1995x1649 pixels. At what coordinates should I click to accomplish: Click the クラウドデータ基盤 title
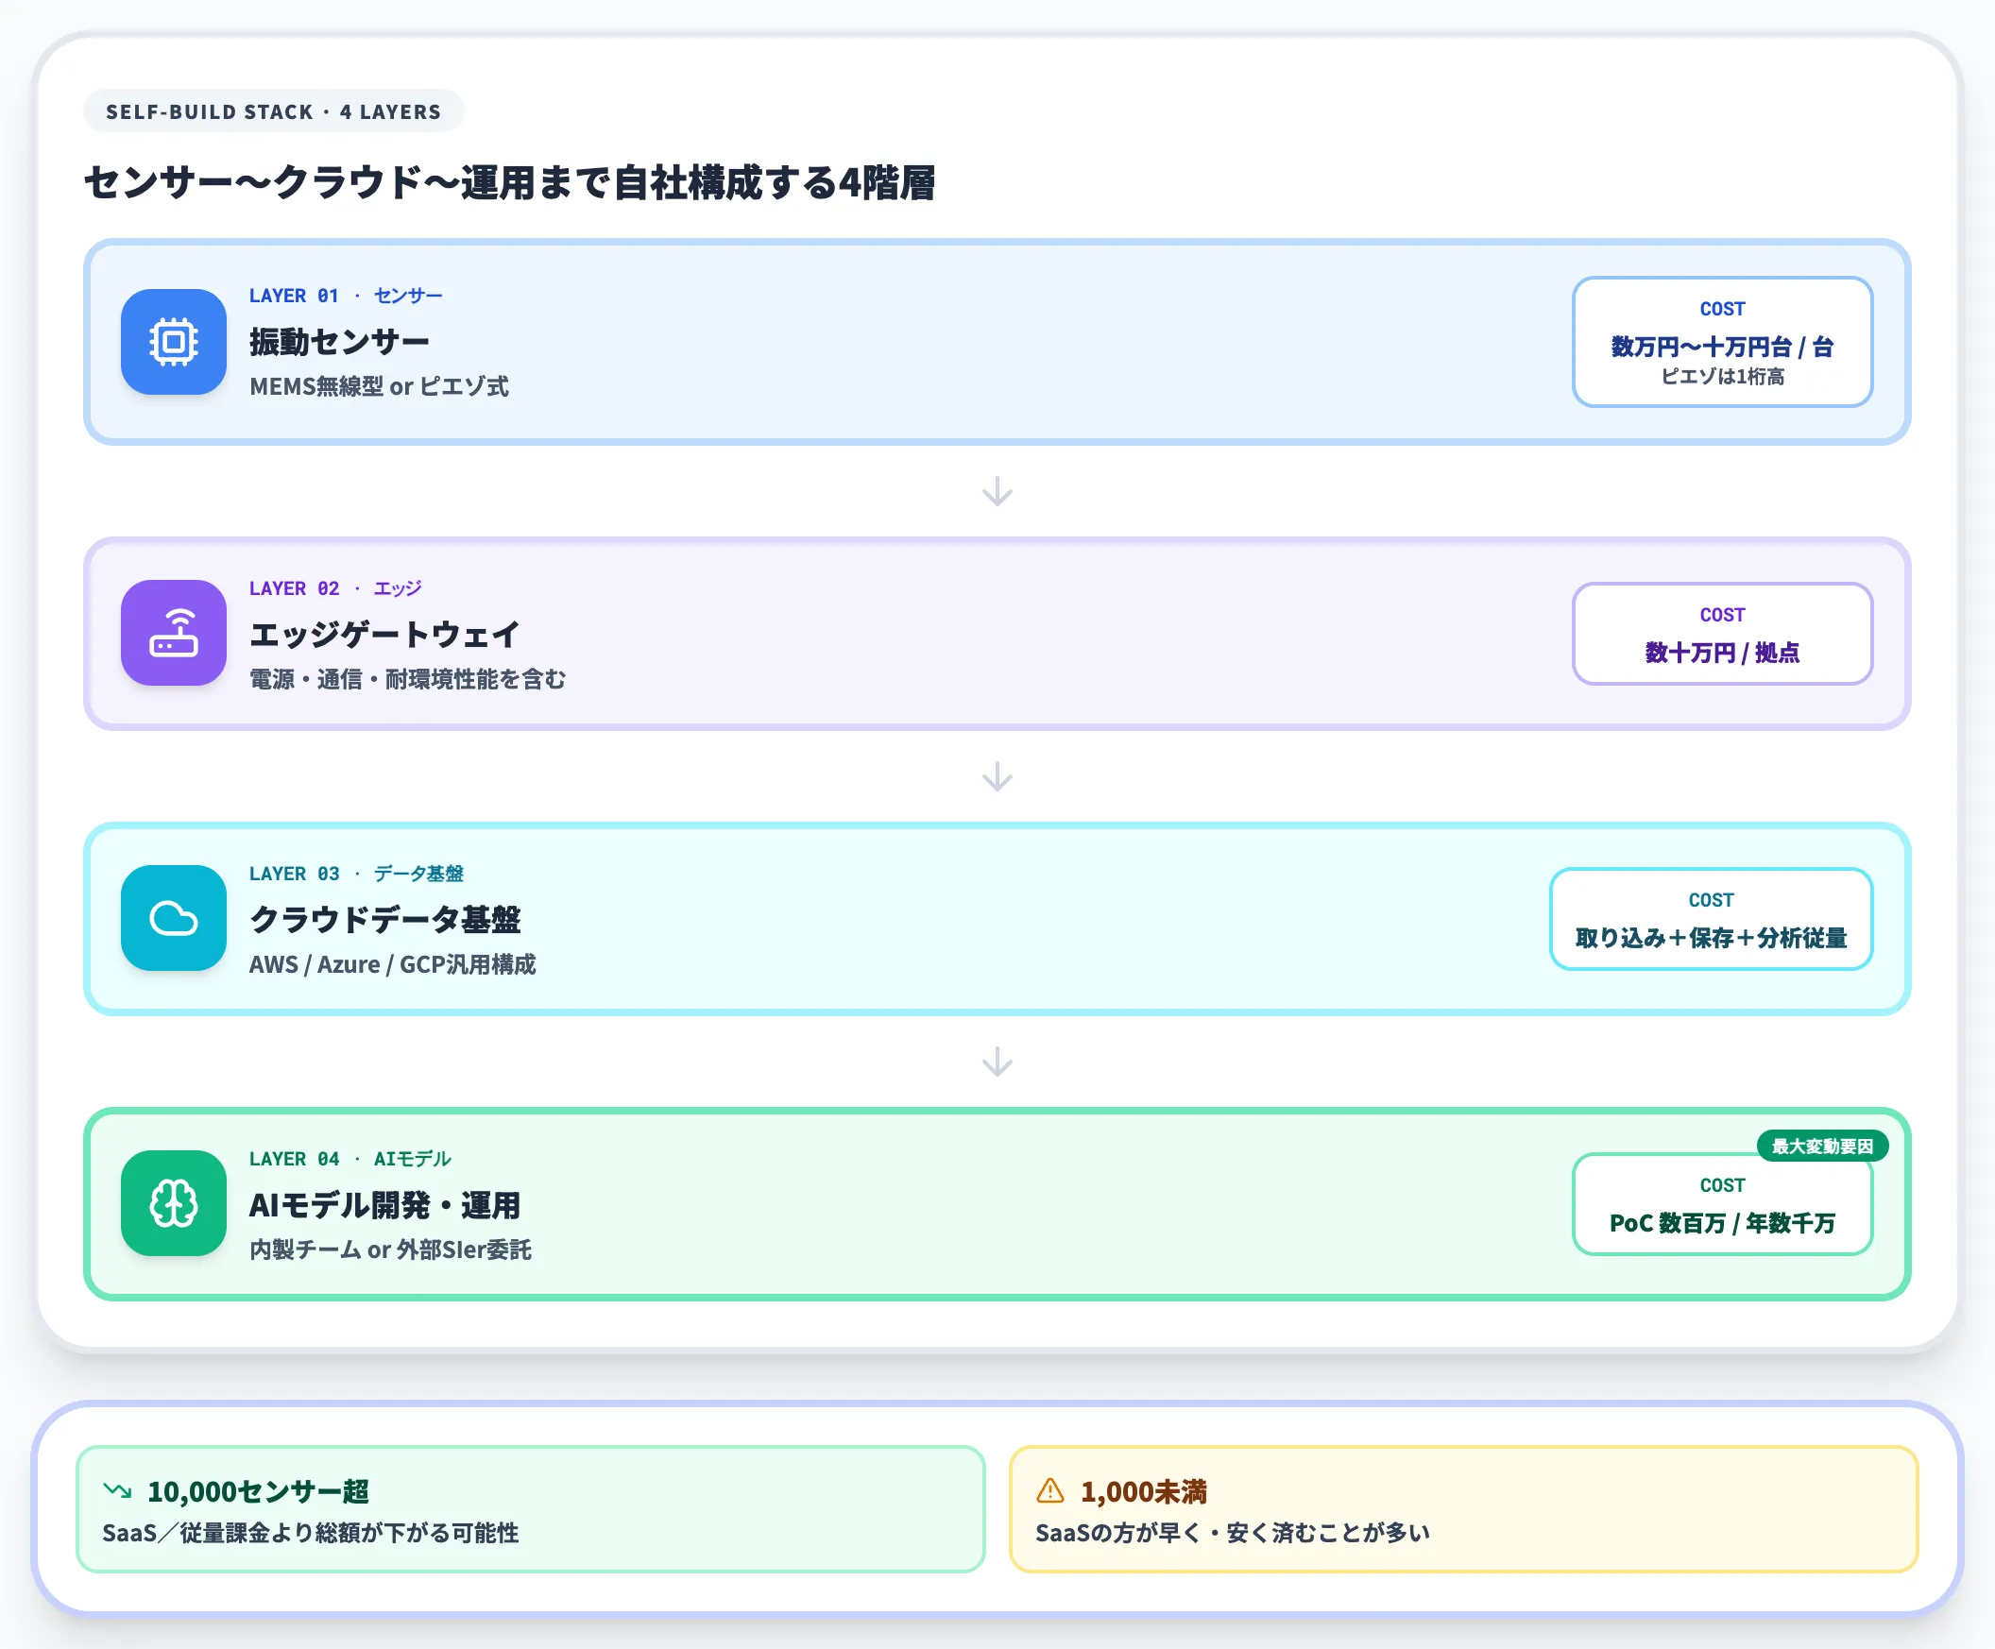click(384, 919)
